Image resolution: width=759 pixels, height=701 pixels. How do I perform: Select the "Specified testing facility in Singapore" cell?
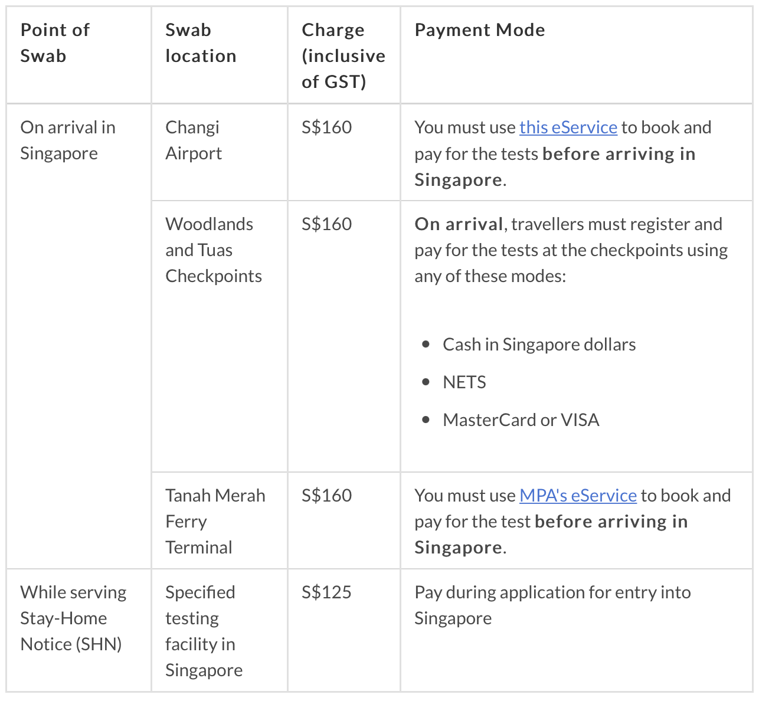point(204,631)
